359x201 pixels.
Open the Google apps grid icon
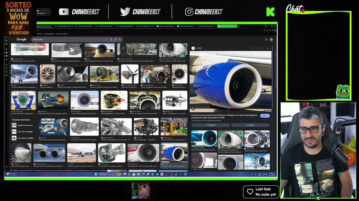pyautogui.click(x=266, y=39)
